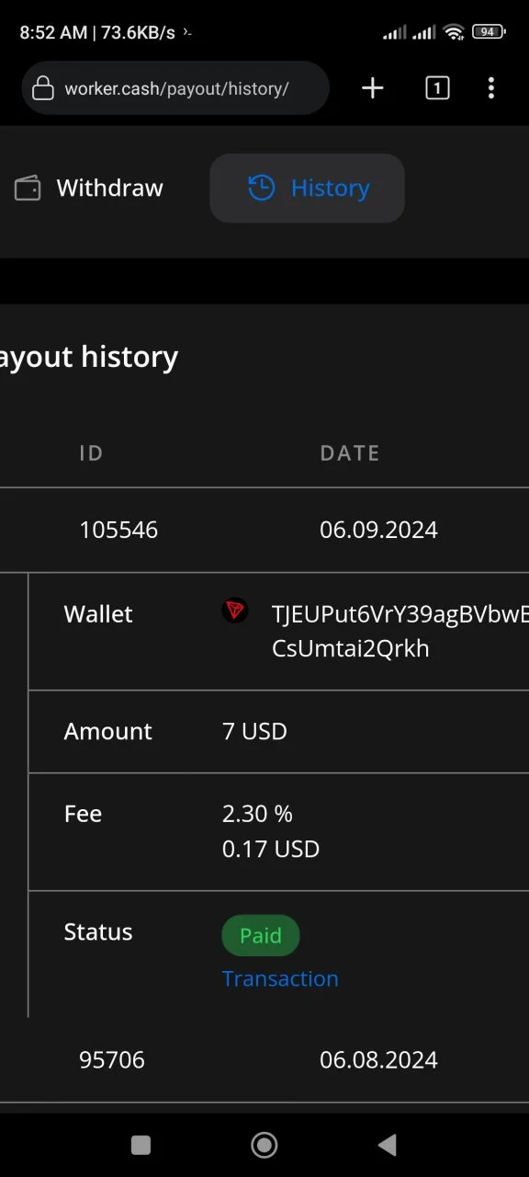Expand payout row ID 95706
529x1177 pixels.
[x=264, y=1059]
